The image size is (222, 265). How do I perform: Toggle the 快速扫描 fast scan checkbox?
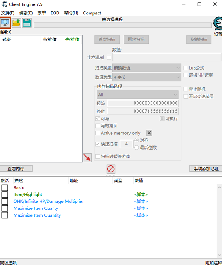click(98, 144)
